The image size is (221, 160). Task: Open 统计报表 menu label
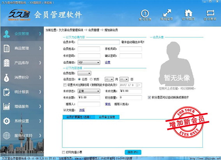pos(21,92)
